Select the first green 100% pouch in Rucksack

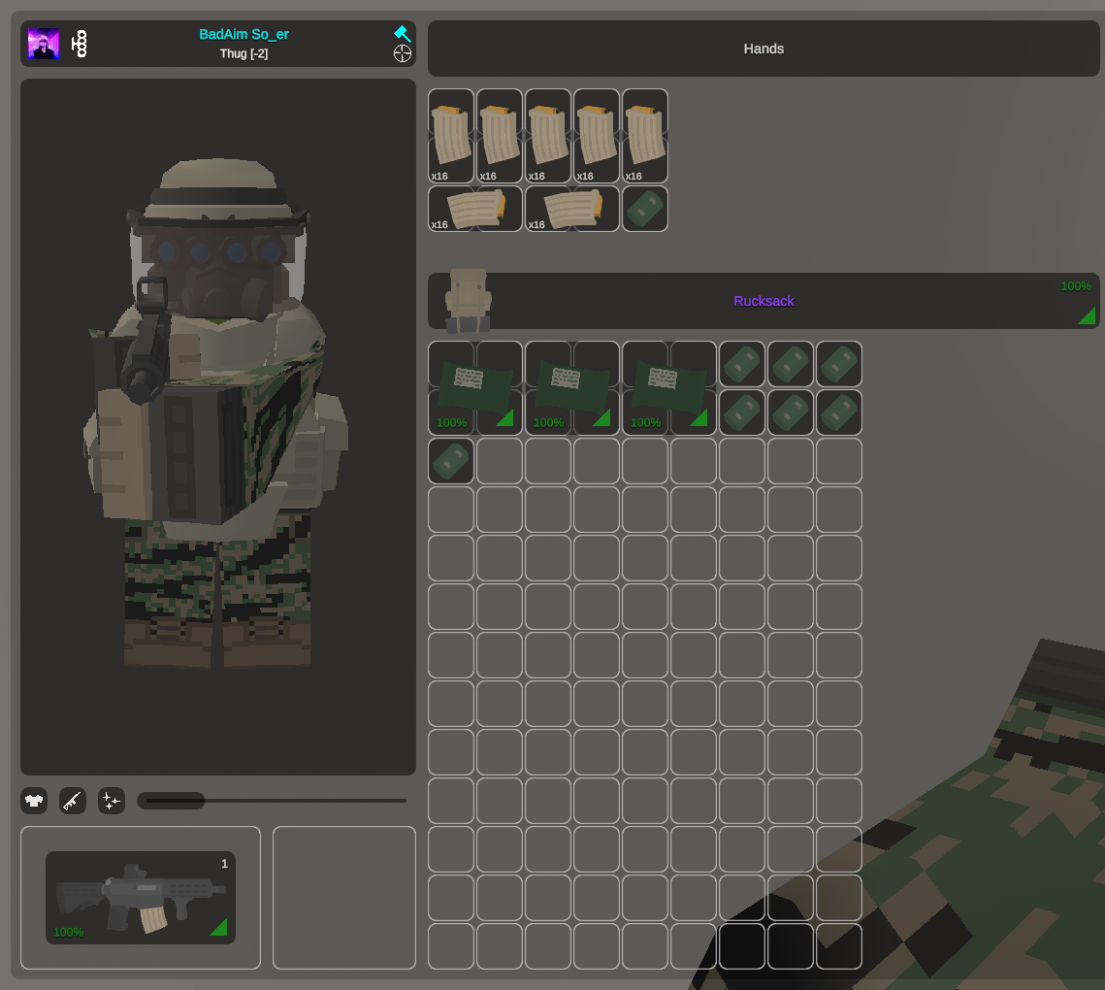(475, 388)
